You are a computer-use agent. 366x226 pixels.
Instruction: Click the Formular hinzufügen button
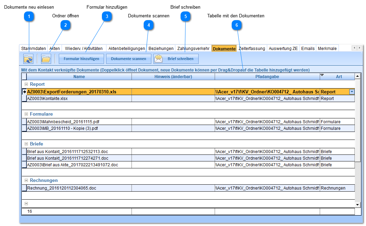tap(81, 59)
